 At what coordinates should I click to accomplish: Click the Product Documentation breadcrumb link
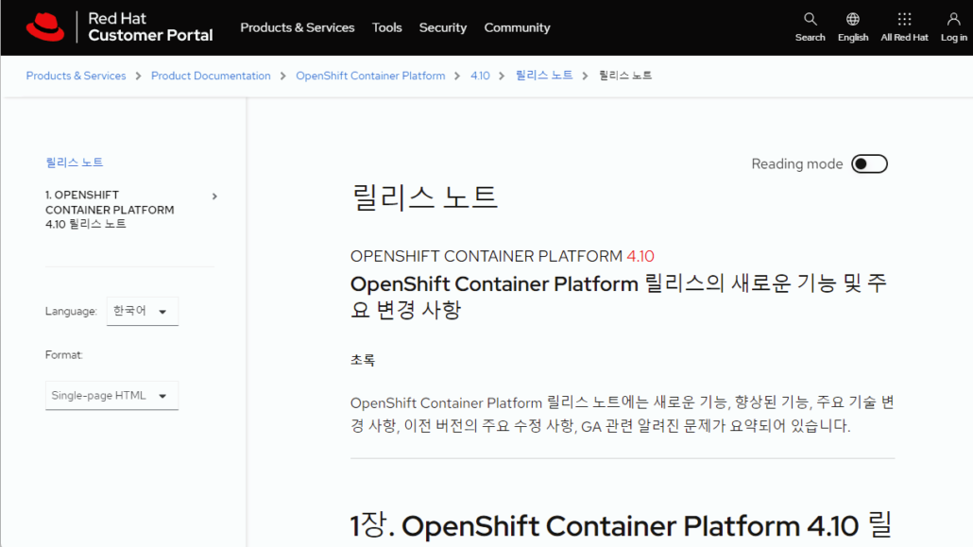pyautogui.click(x=211, y=75)
